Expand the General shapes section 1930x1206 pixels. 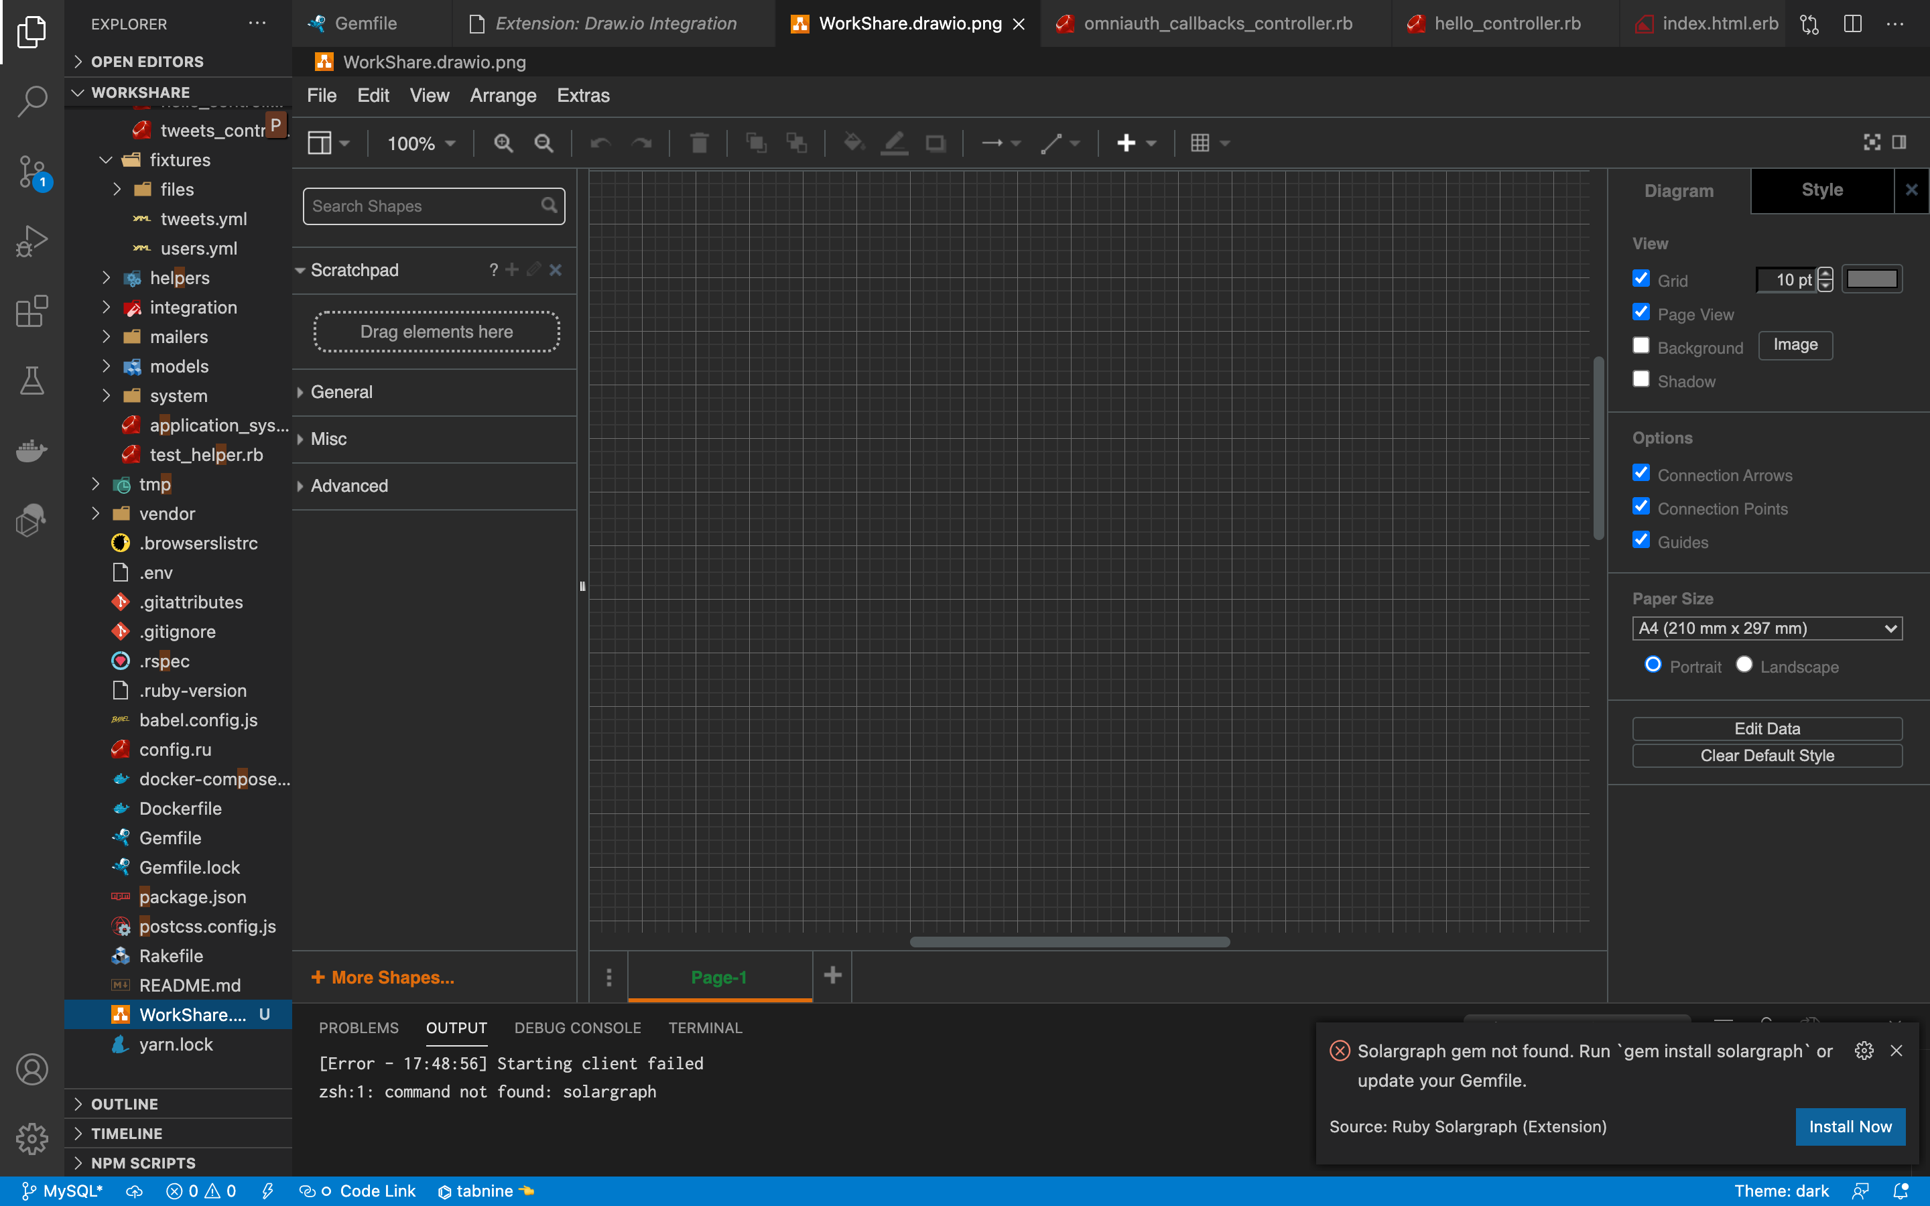[x=341, y=393]
